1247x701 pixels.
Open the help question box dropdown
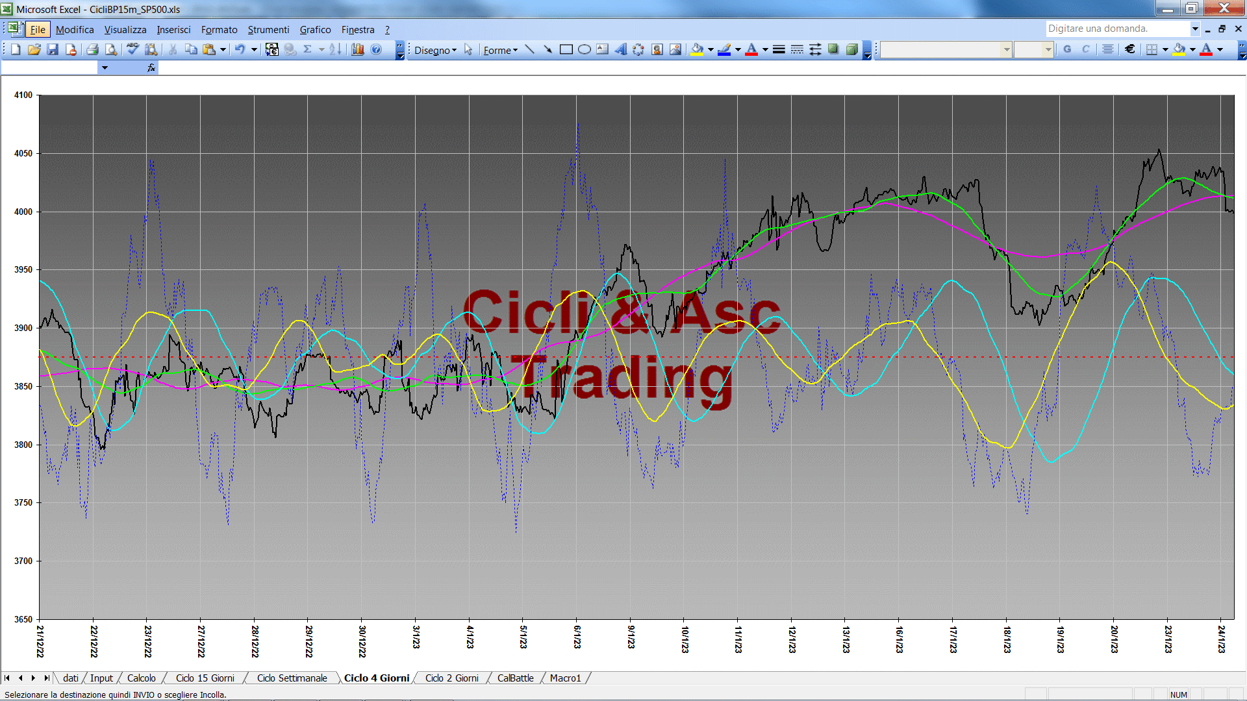[x=1194, y=29]
